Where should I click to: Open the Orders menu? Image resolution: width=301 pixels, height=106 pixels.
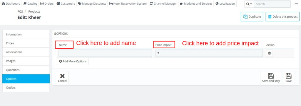(47, 4)
